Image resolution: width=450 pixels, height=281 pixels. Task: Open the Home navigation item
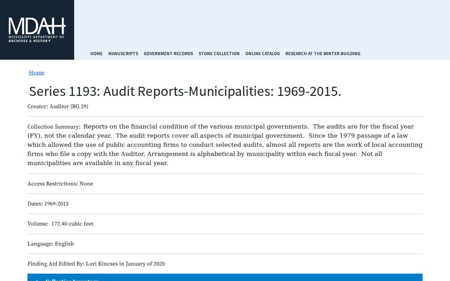tap(96, 54)
